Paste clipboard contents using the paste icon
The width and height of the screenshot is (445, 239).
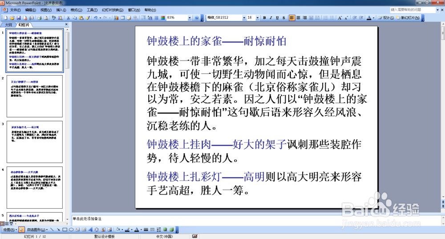[x=81, y=18]
